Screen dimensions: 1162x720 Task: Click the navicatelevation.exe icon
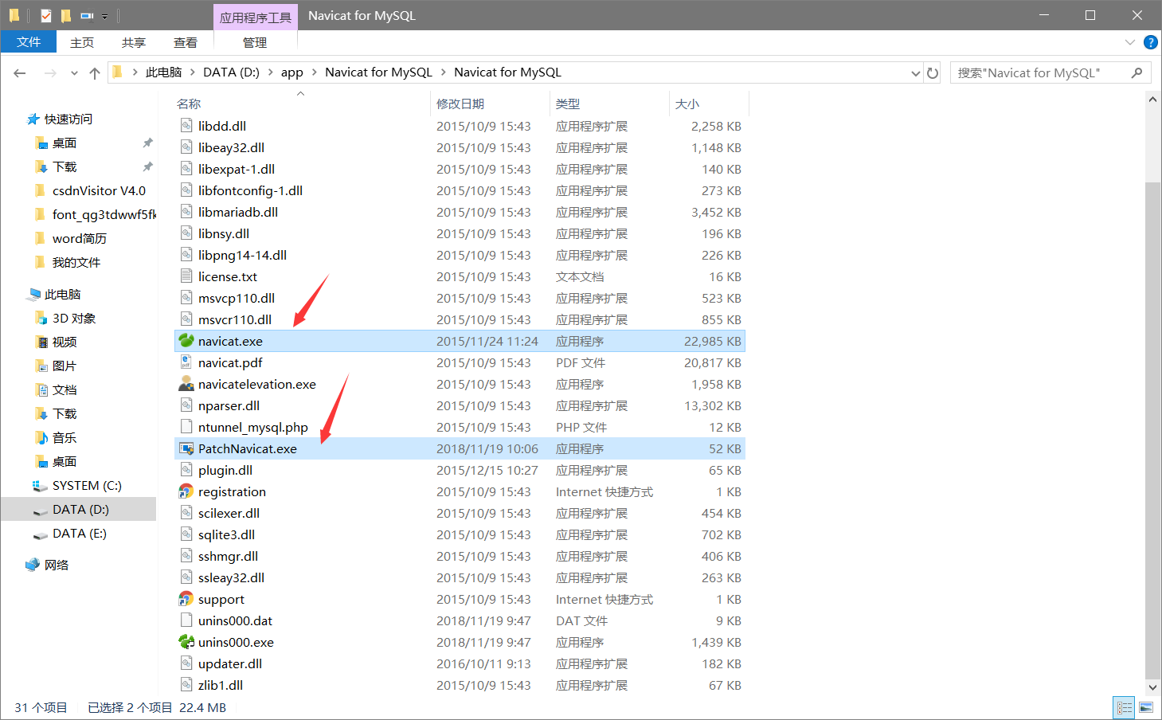(186, 384)
